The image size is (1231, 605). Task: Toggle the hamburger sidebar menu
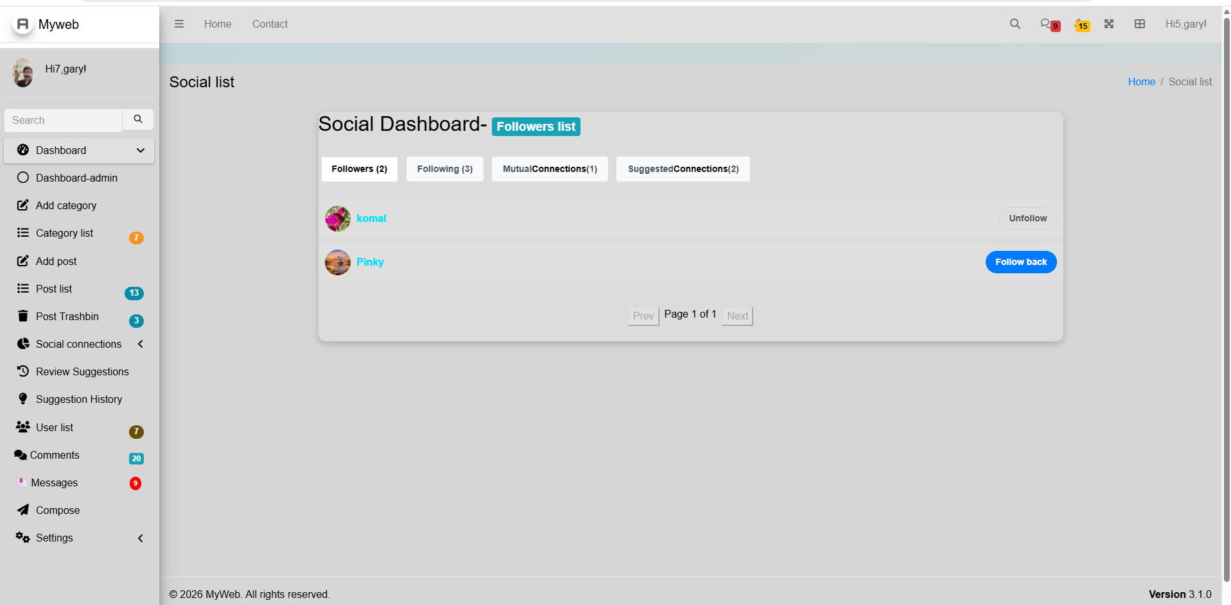click(x=179, y=24)
